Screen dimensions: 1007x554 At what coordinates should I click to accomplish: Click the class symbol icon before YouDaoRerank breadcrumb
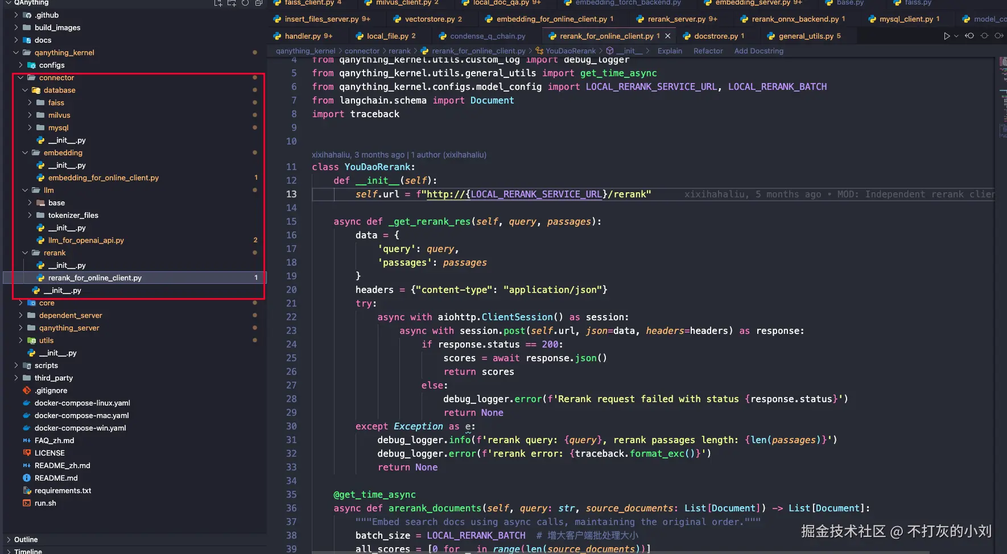(539, 51)
